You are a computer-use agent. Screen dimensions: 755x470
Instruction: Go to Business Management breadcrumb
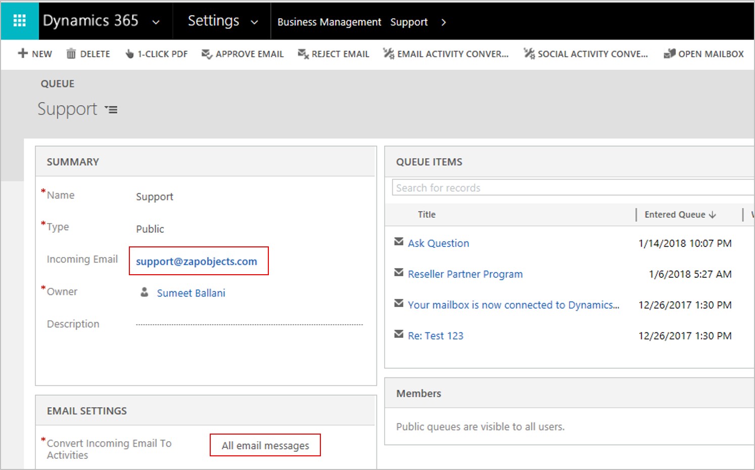coord(329,22)
